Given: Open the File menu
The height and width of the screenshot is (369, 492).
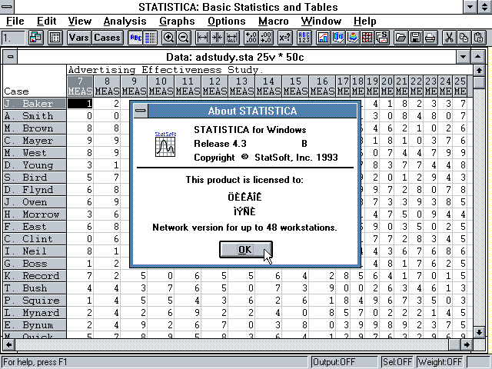Looking at the screenshot, I should 15,21.
